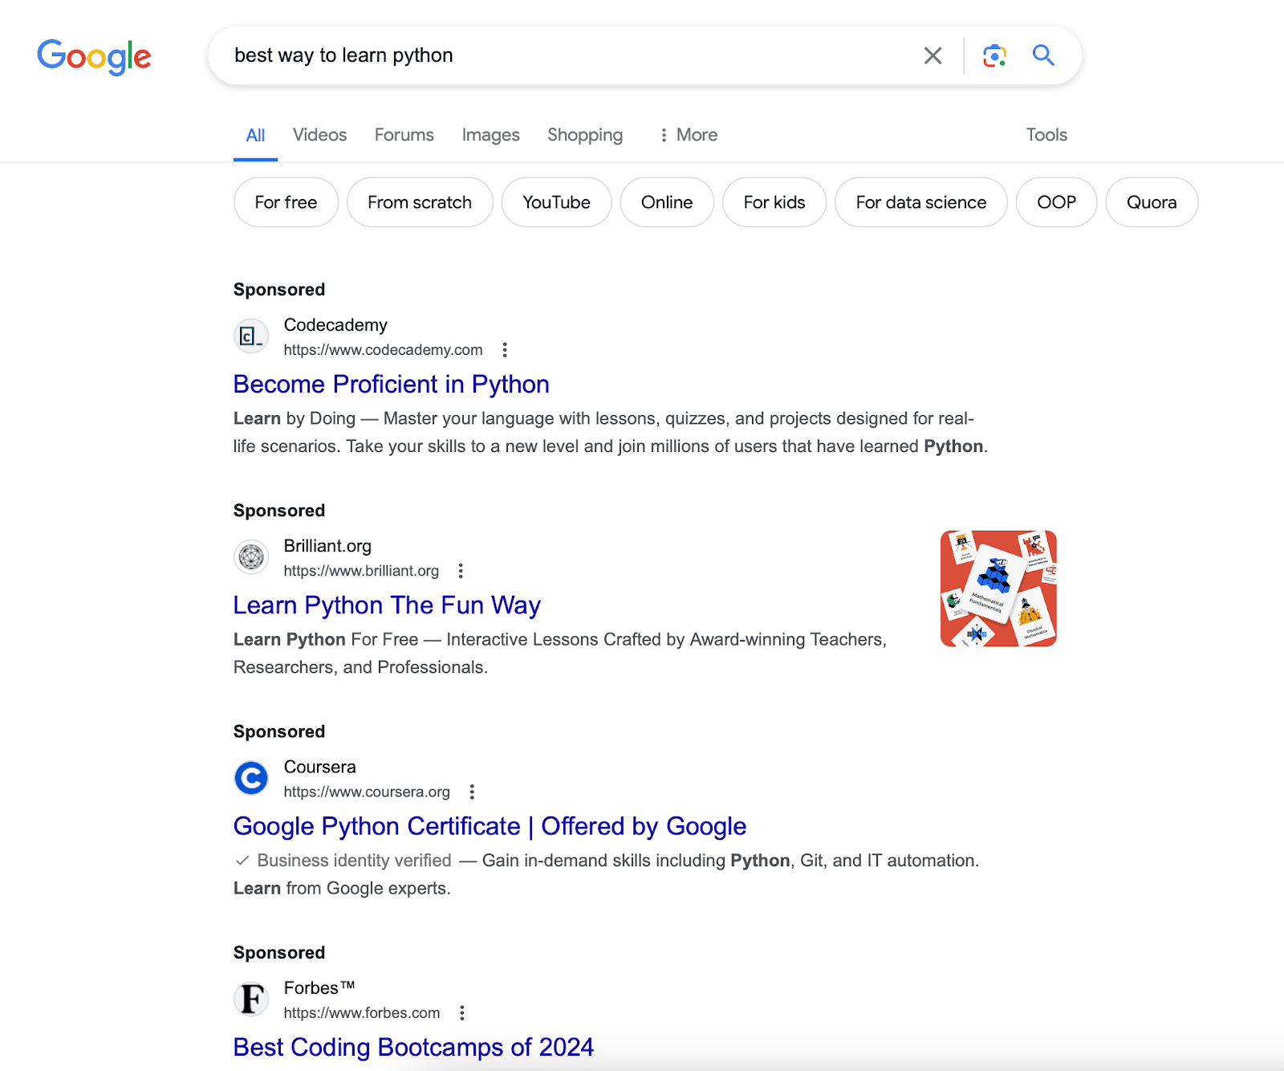1284x1071 pixels.
Task: Select the Online filter chip
Action: point(667,202)
